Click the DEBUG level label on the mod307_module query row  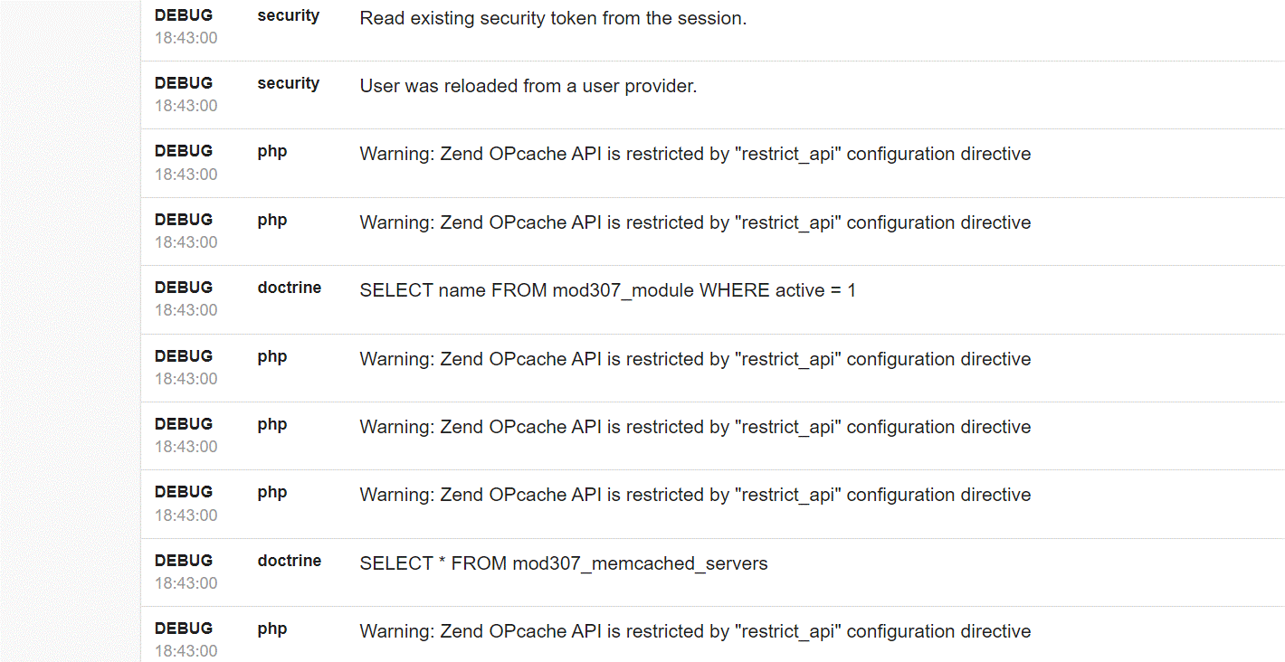tap(184, 288)
